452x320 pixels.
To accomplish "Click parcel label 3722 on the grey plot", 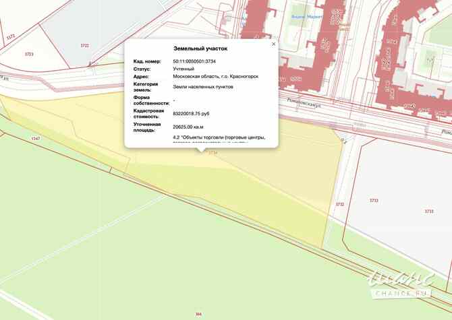I will 84,45.
